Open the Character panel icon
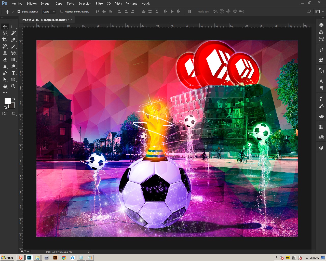 [321, 81]
